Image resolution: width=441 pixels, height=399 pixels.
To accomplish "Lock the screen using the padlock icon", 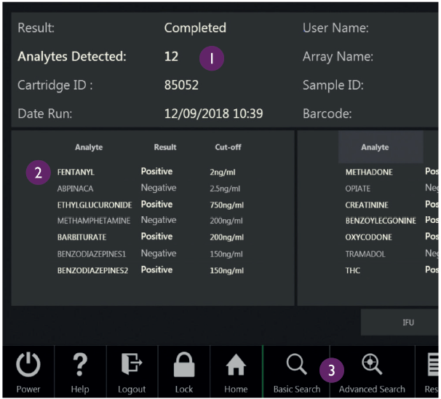I will [x=184, y=364].
